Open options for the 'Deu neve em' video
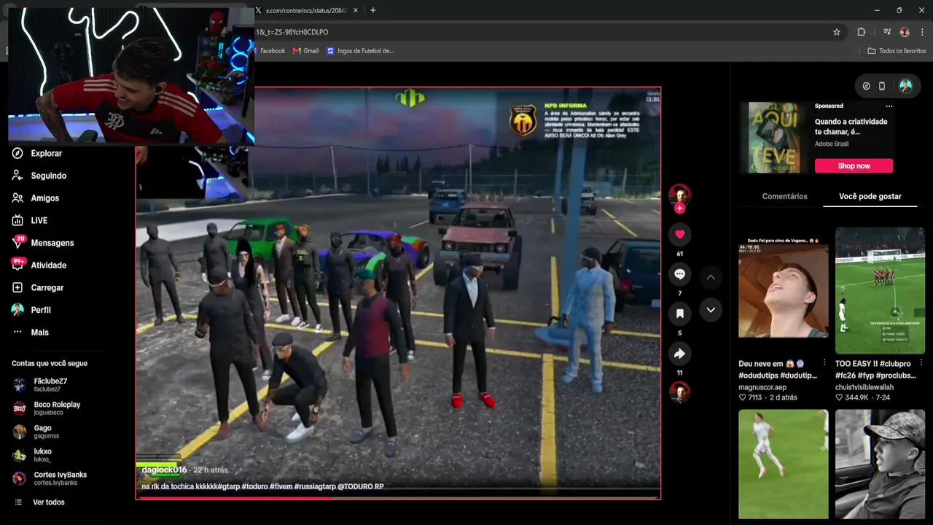This screenshot has width=933, height=525. coord(824,364)
